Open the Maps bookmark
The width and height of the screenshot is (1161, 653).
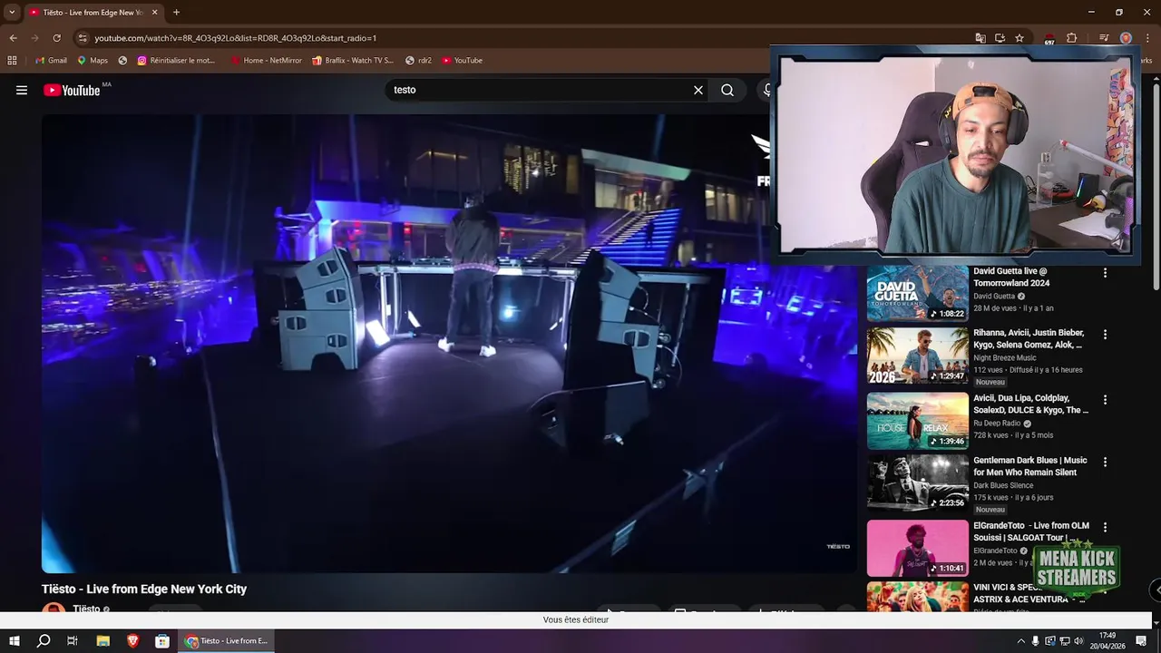coord(93,61)
